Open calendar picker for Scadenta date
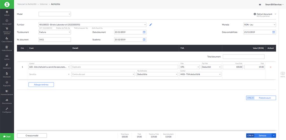286x140 pixels. 144,40
